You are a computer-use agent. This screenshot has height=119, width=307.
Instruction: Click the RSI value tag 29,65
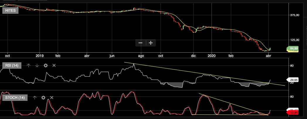(294, 80)
